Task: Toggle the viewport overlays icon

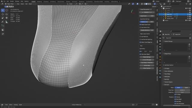Action: (x=137, y=4)
